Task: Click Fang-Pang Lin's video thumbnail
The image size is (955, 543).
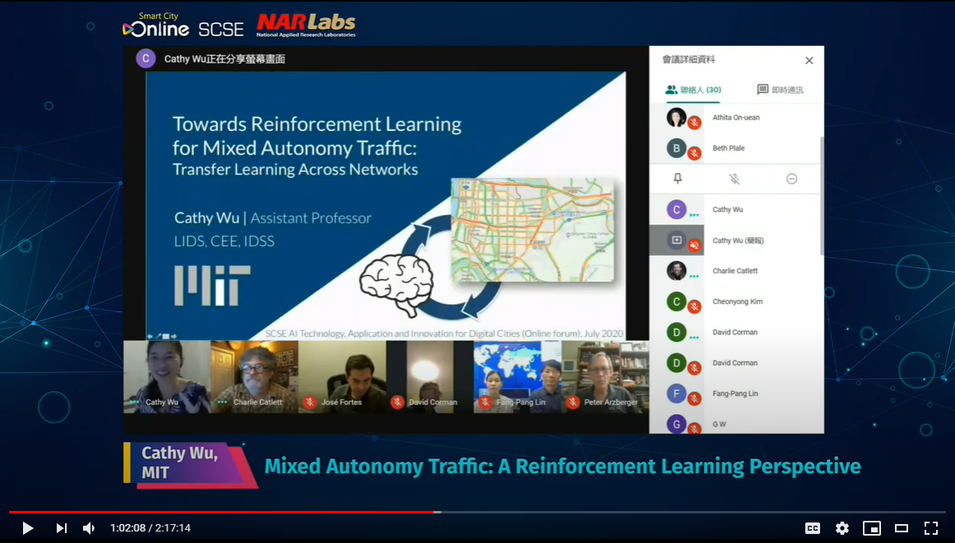Action: point(517,376)
